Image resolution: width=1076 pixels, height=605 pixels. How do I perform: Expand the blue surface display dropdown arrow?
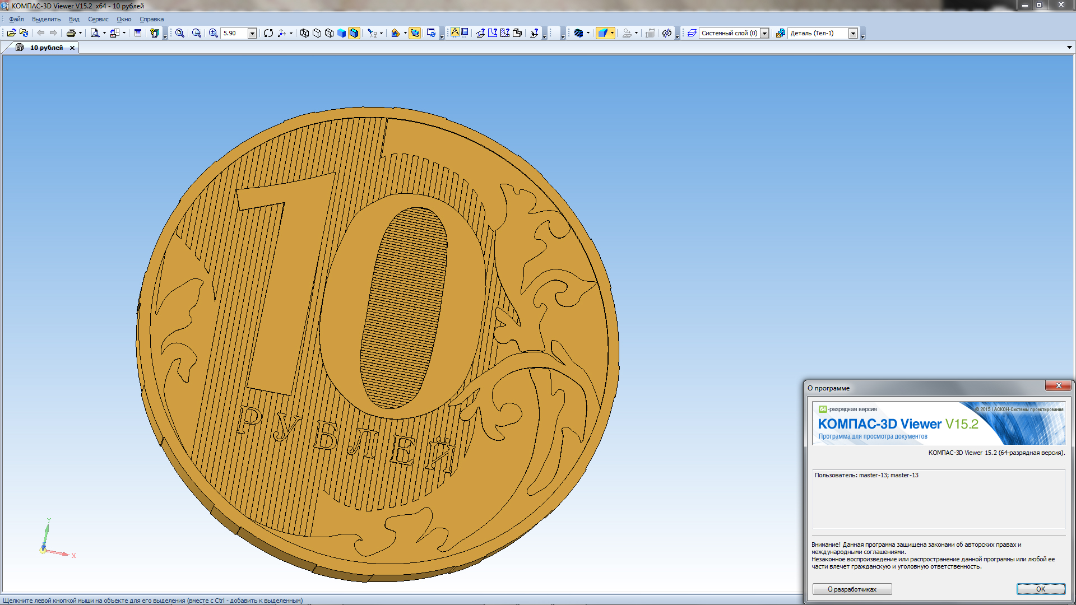pos(612,33)
